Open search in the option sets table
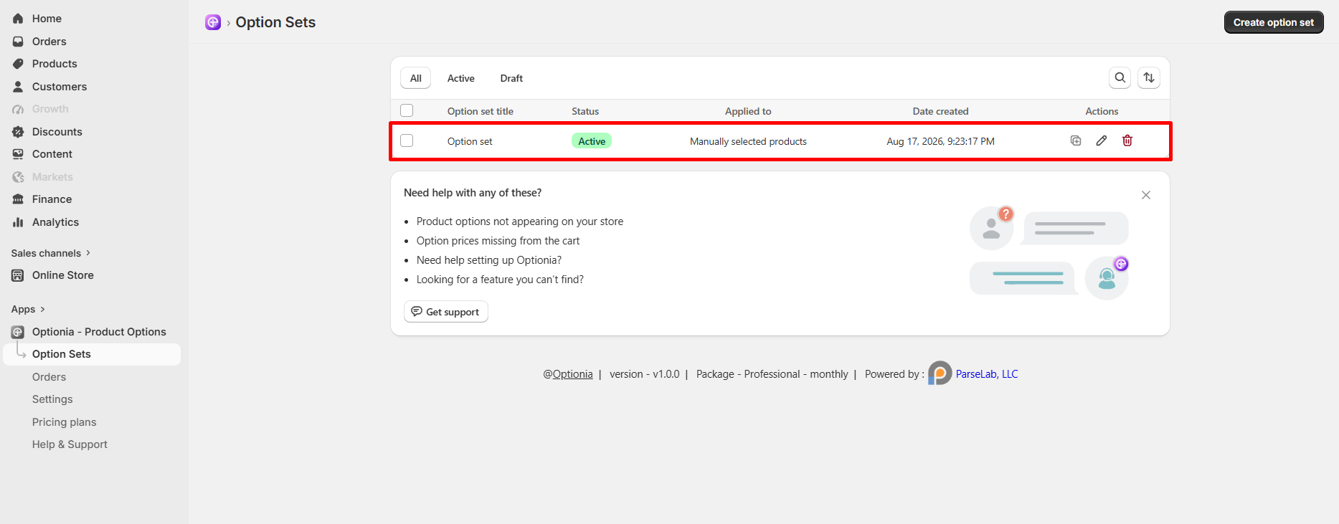The width and height of the screenshot is (1339, 524). tap(1120, 77)
